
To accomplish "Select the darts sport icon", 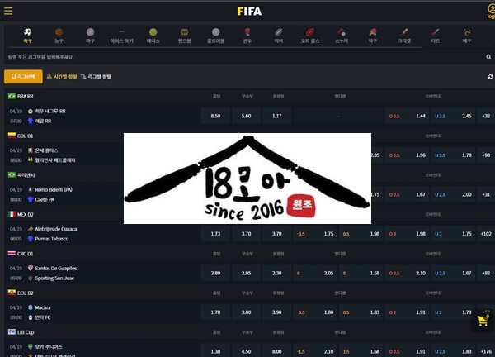I will click(436, 32).
